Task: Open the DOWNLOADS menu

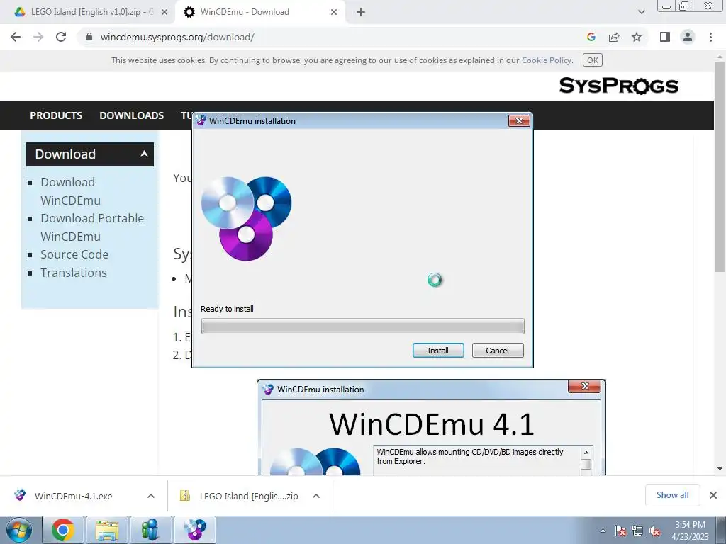Action: point(131,115)
